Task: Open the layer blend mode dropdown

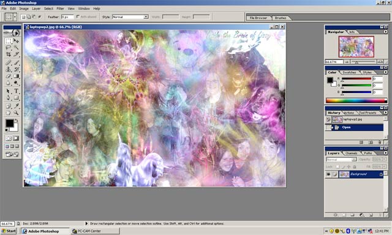Action: tap(341, 159)
